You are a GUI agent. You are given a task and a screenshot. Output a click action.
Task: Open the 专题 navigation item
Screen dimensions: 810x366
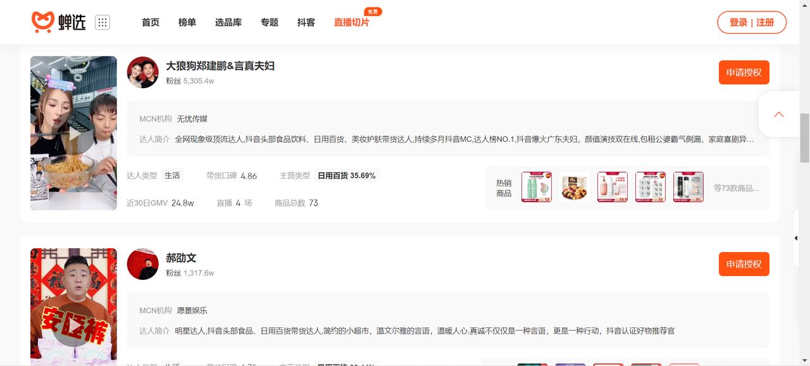pos(270,22)
